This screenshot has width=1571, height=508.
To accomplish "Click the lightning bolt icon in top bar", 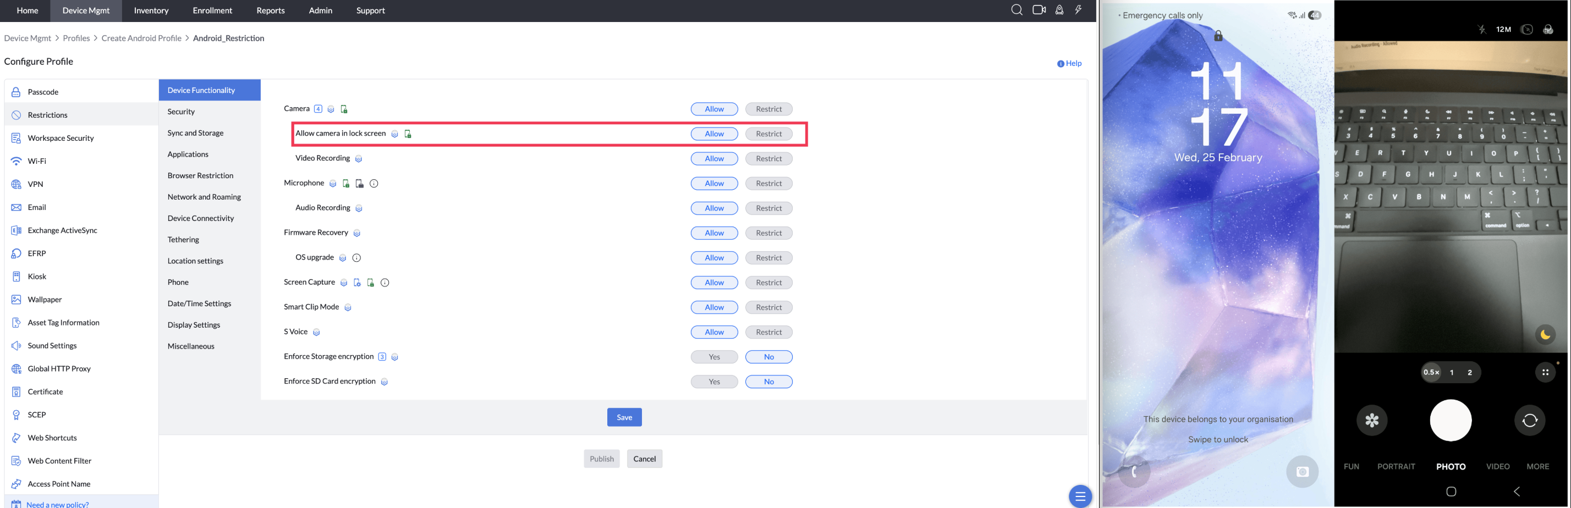I will [x=1078, y=10].
